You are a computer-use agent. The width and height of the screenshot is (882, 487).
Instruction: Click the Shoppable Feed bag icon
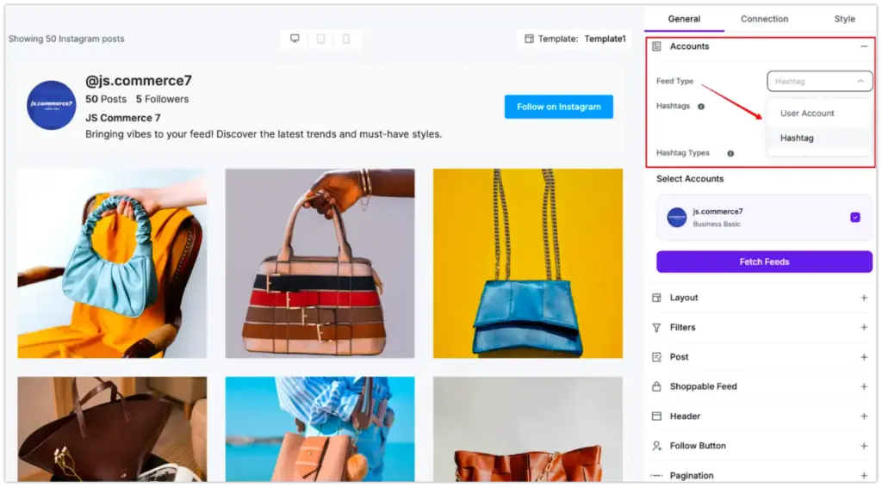click(656, 386)
